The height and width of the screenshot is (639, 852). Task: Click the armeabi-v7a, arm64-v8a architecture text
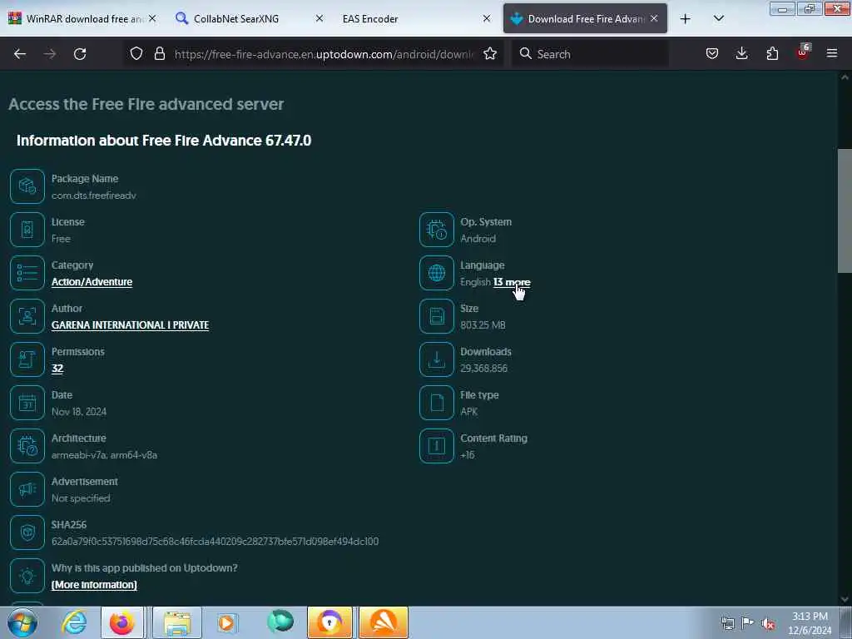(104, 455)
